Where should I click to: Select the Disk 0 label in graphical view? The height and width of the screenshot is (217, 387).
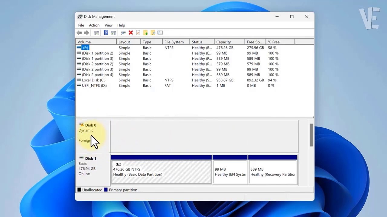tap(91, 125)
